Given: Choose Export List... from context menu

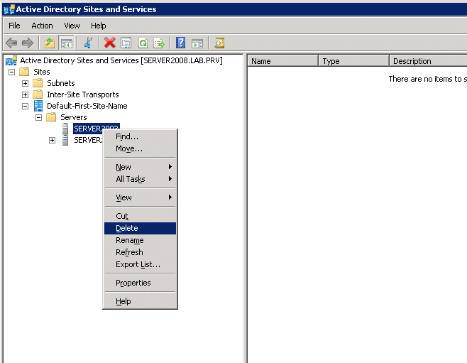Looking at the screenshot, I should pyautogui.click(x=140, y=264).
